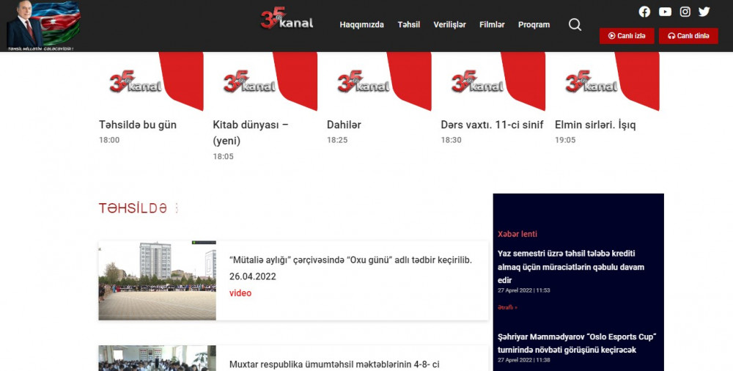733x371 pixels.
Task: Open the YouTube channel icon
Action: click(x=665, y=12)
